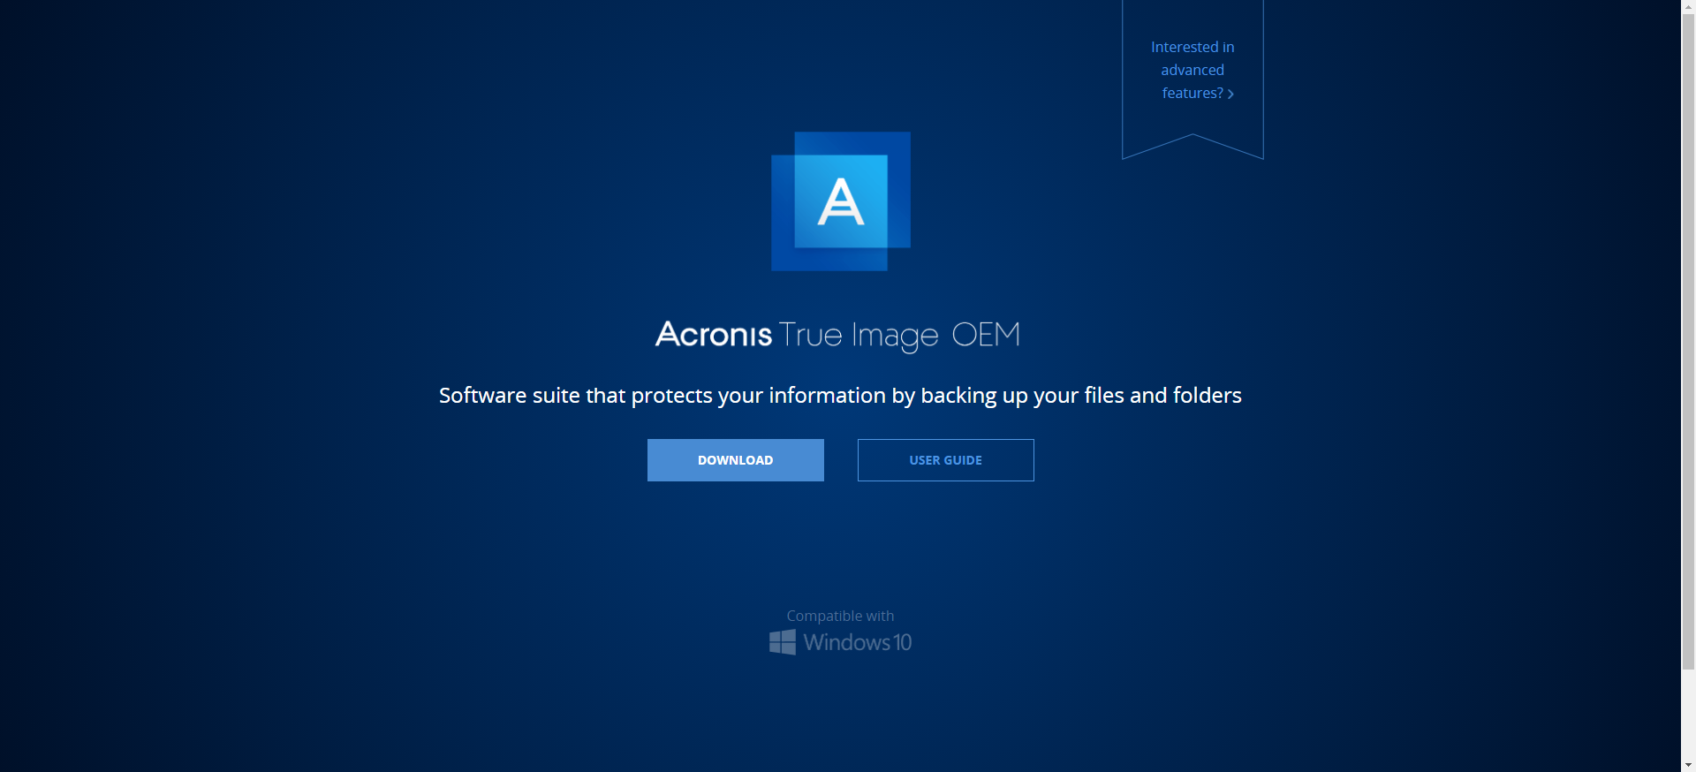Click the 'Acronis True Image OEM' title
This screenshot has width=1696, height=772.
pyautogui.click(x=837, y=335)
